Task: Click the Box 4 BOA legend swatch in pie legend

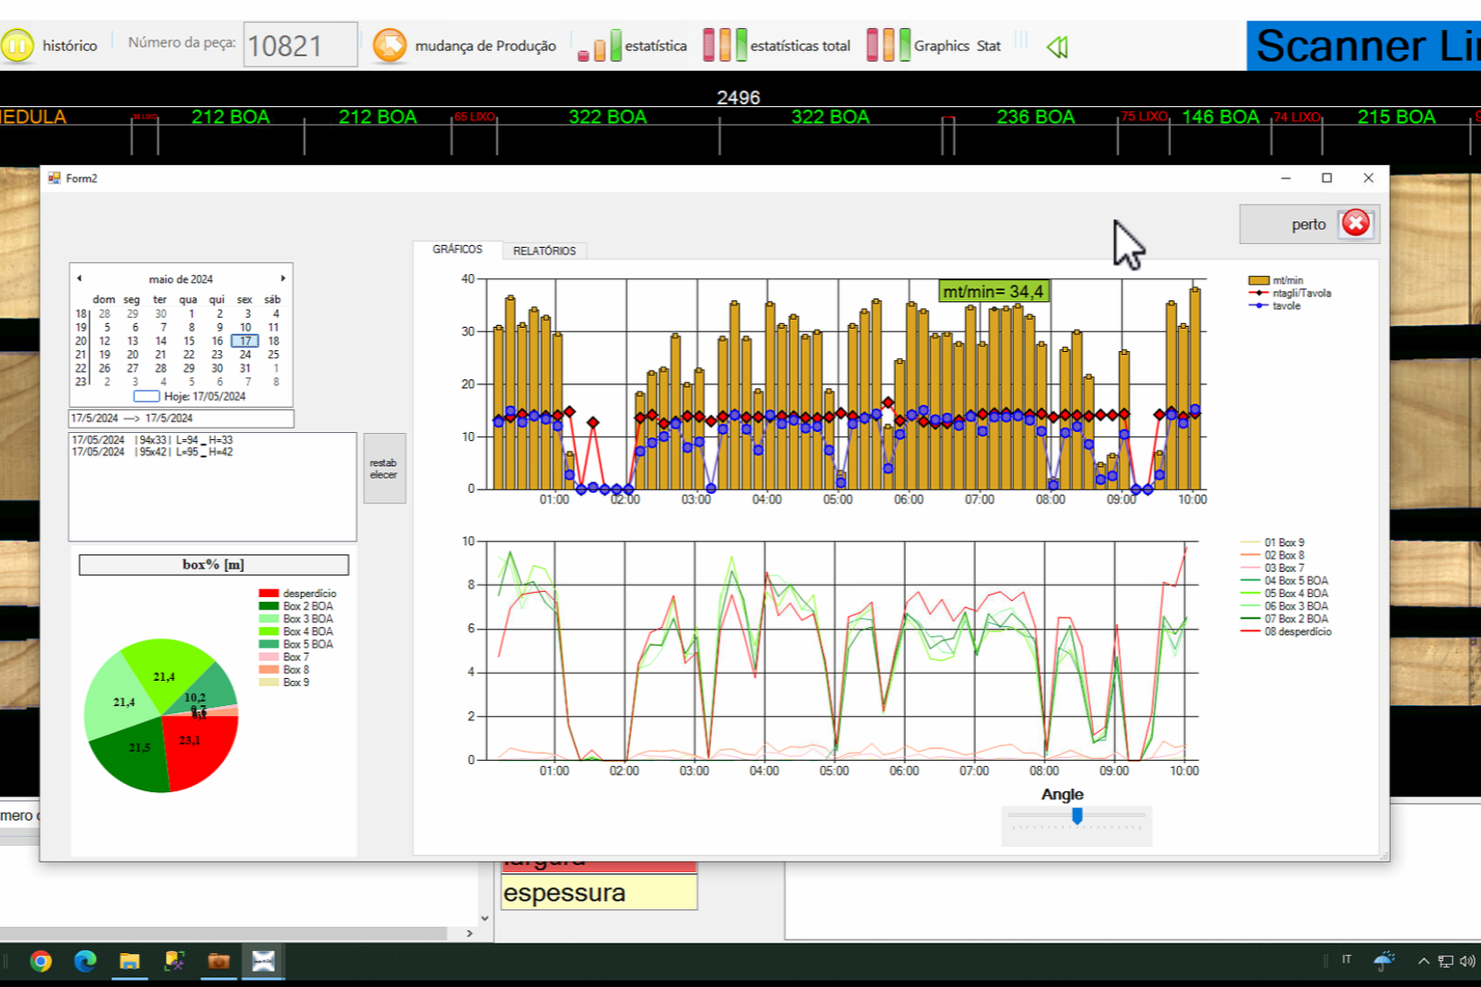Action: click(x=269, y=631)
